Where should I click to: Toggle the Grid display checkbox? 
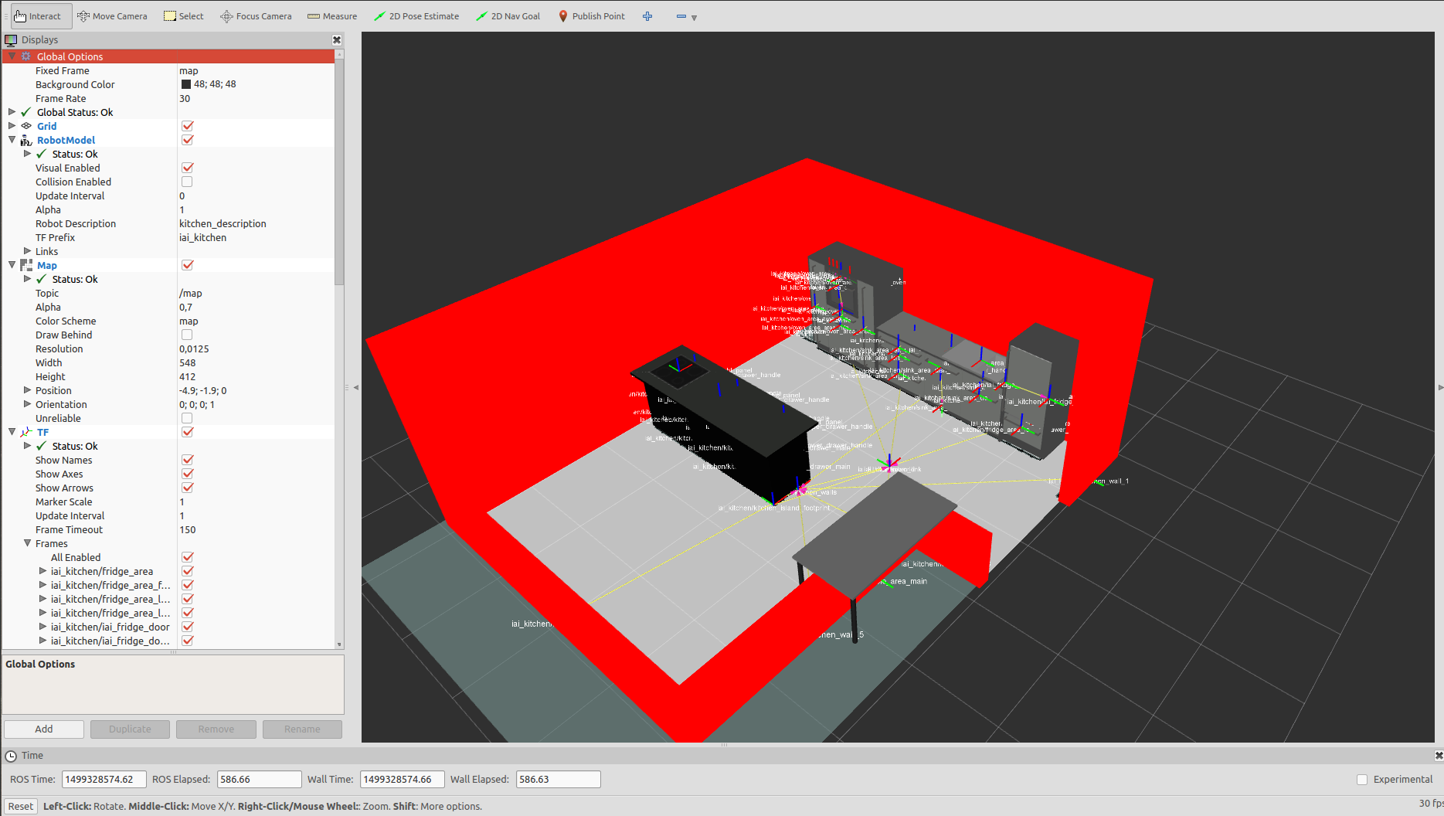[x=187, y=126]
